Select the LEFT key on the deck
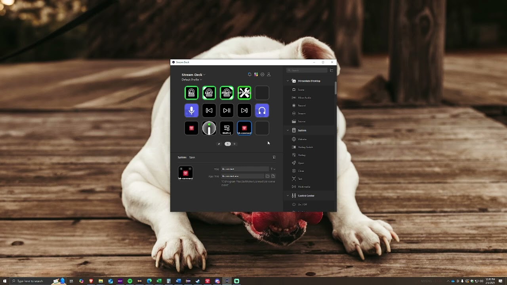The width and height of the screenshot is (507, 285). click(x=209, y=93)
